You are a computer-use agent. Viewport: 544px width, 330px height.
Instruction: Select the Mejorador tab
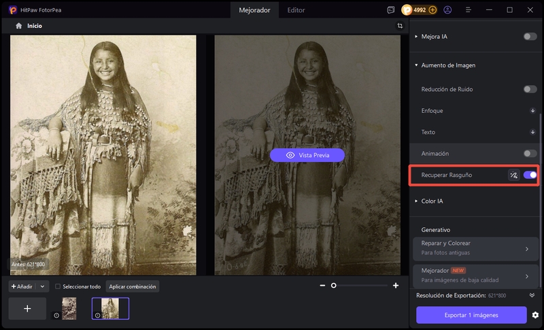(x=255, y=10)
